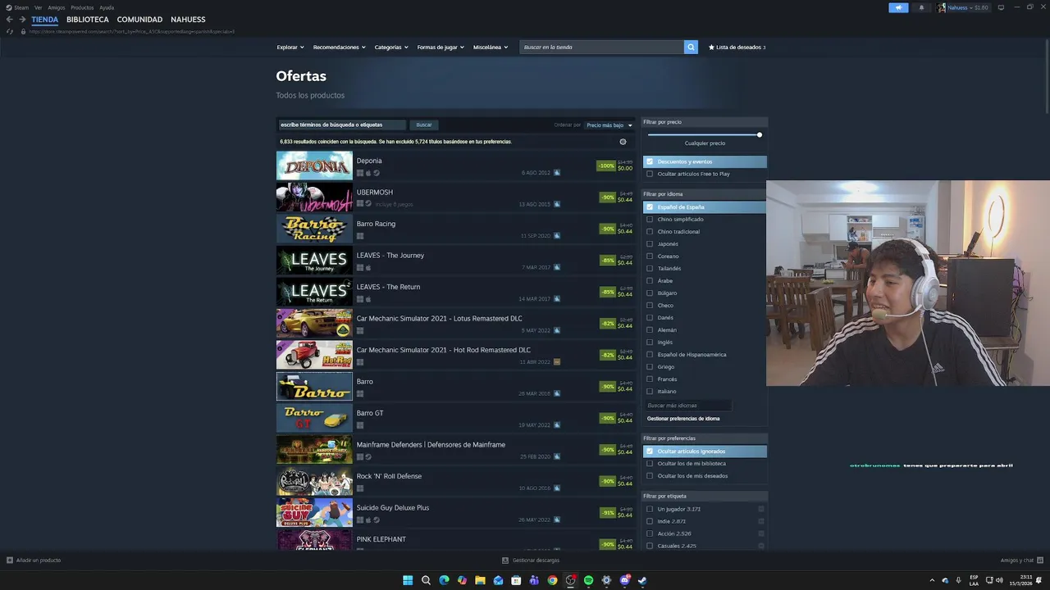Image resolution: width=1050 pixels, height=590 pixels.
Task: Click the price slider track
Action: (x=705, y=134)
